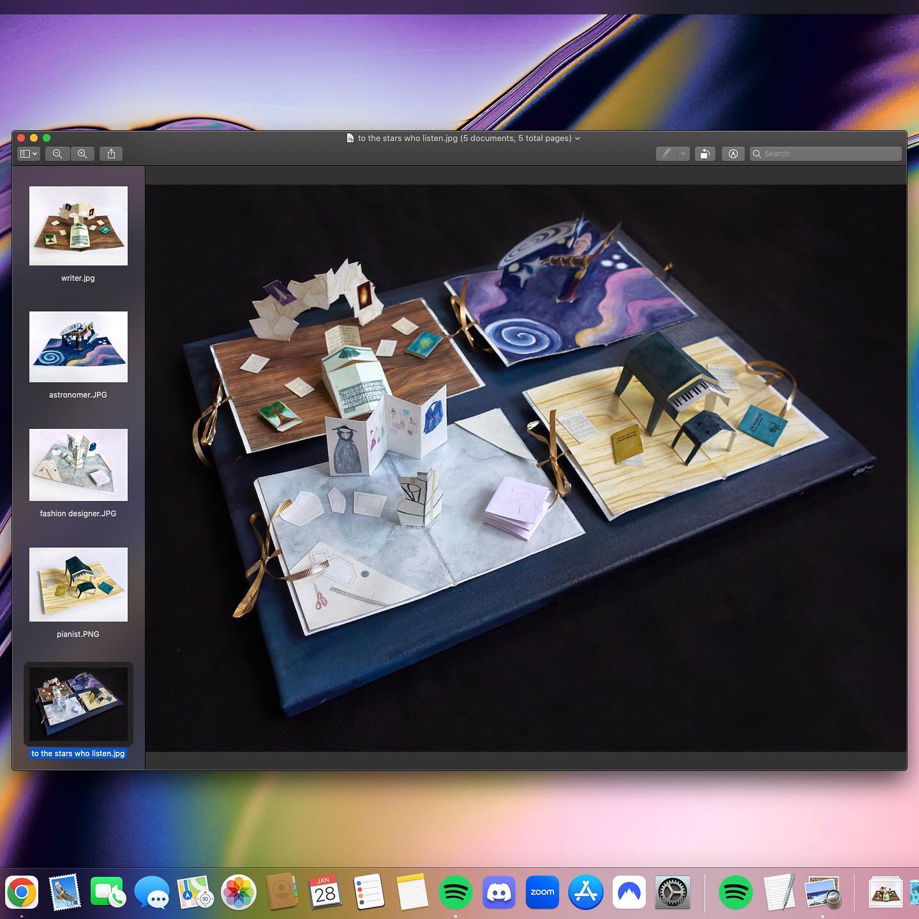The width and height of the screenshot is (919, 919).
Task: Open System Preferences from the Dock
Action: tap(673, 892)
